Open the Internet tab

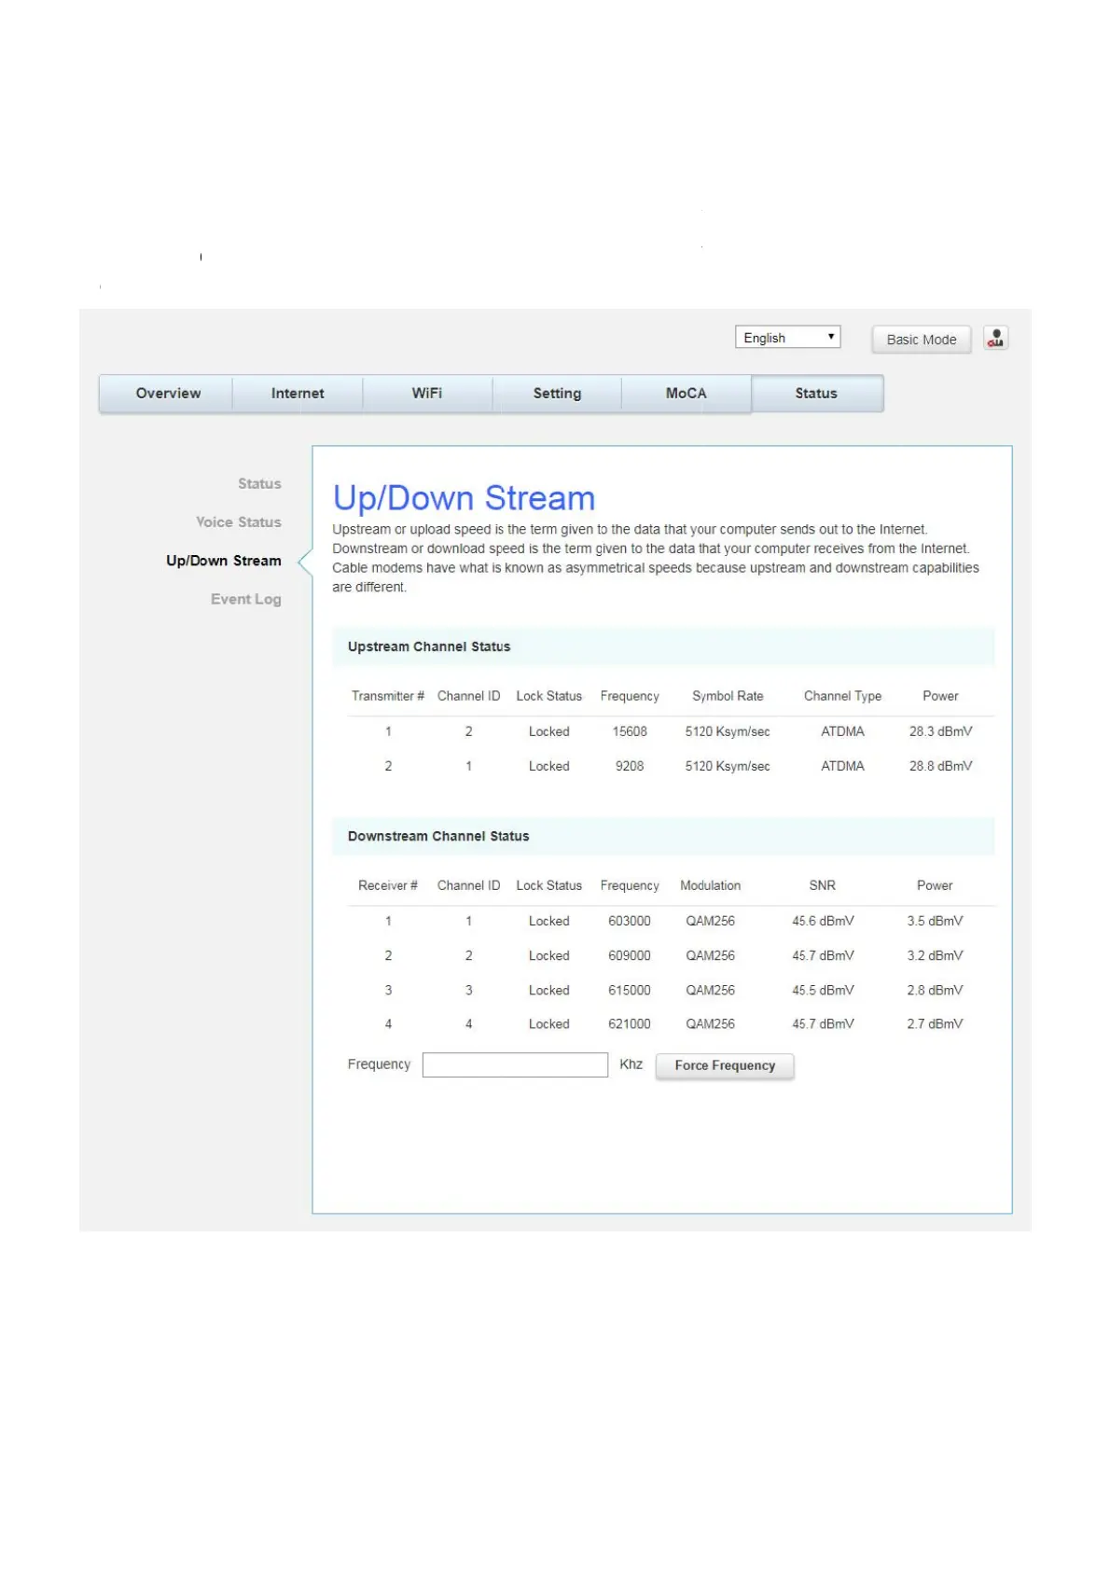click(x=298, y=394)
